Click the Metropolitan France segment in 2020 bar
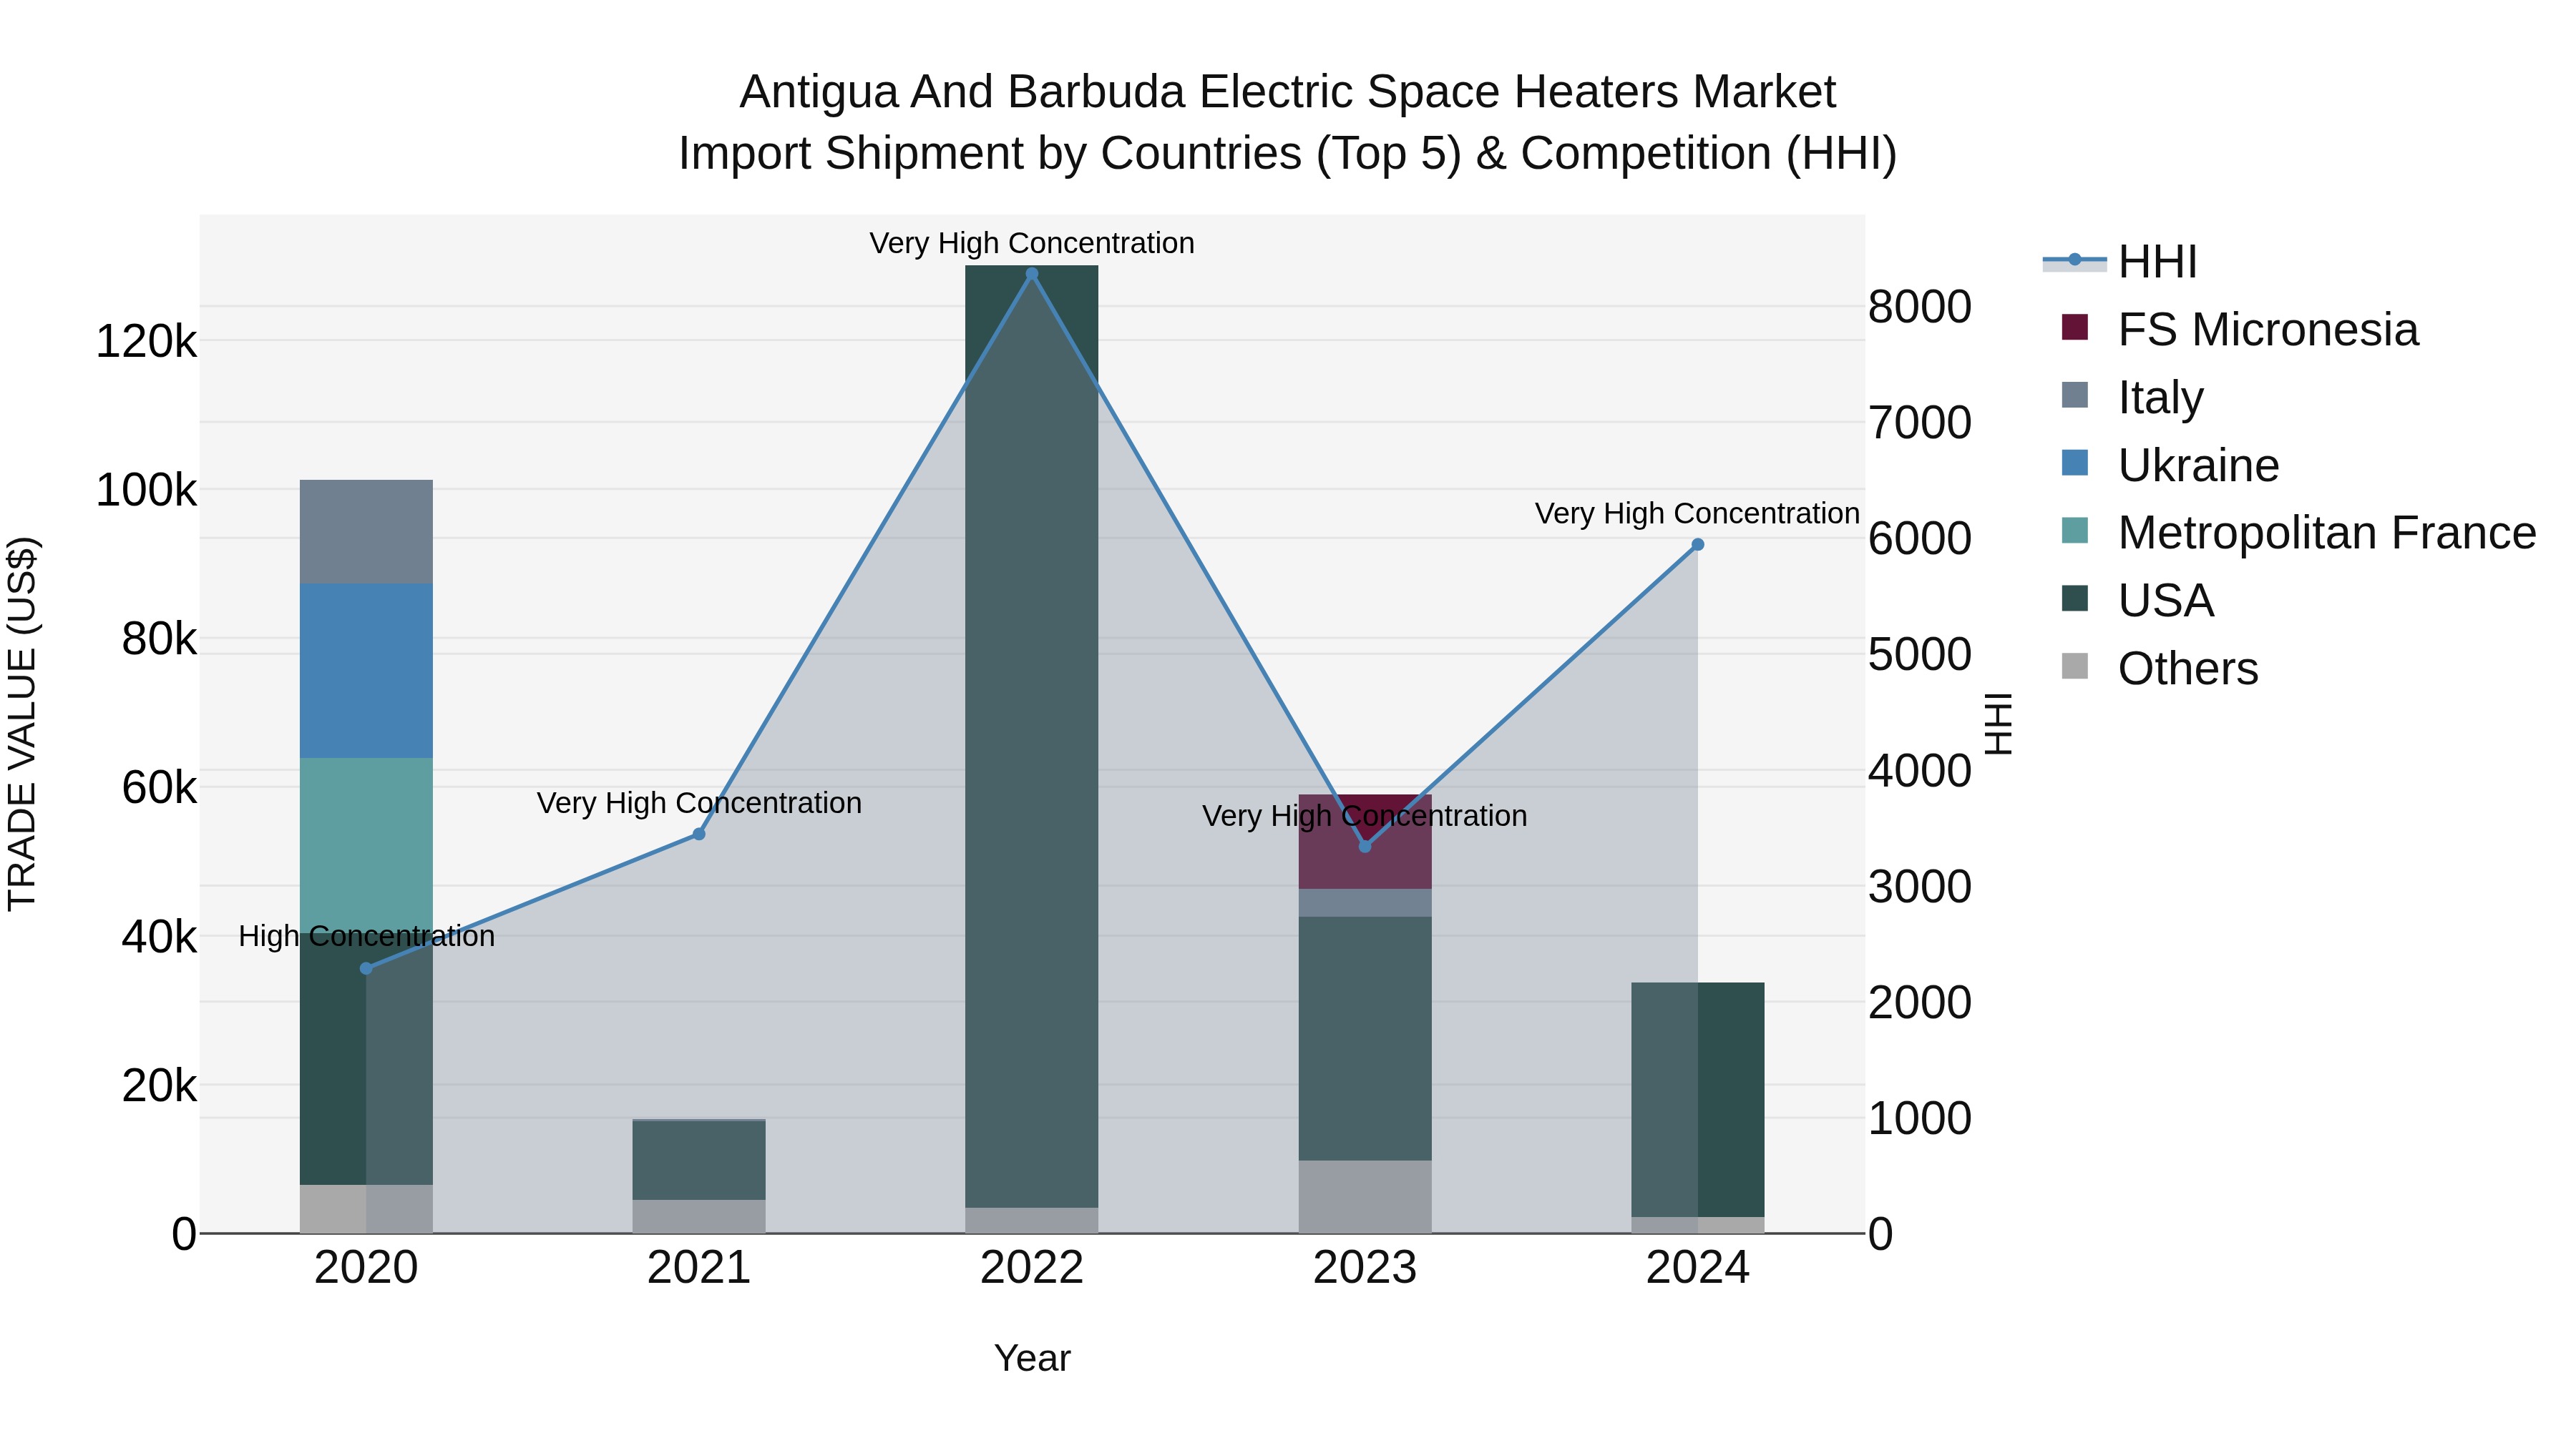The image size is (2576, 1448). coord(366,845)
